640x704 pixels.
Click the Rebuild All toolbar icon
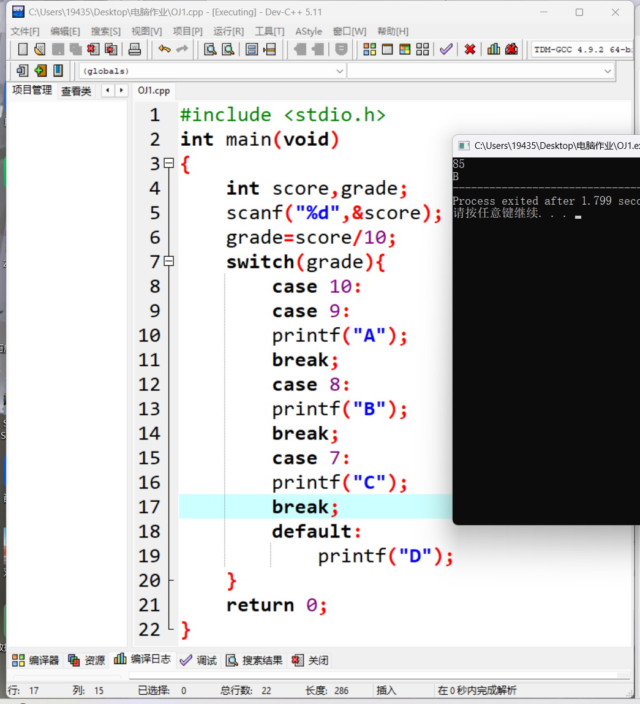423,49
